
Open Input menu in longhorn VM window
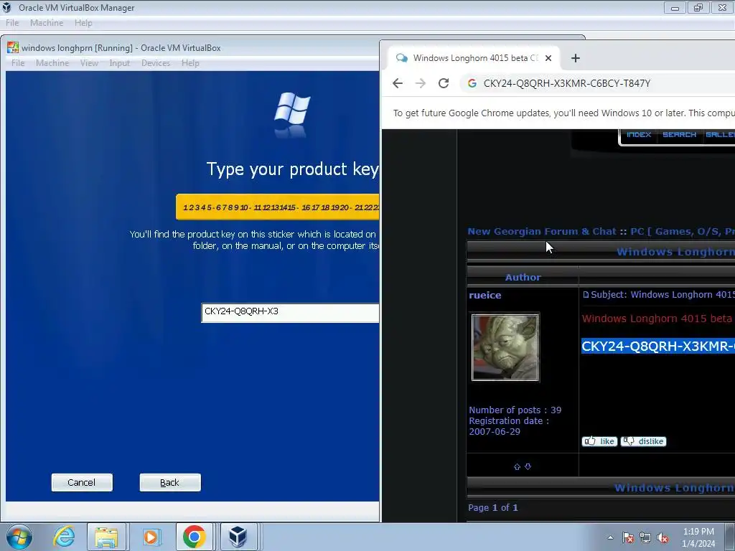(x=120, y=63)
